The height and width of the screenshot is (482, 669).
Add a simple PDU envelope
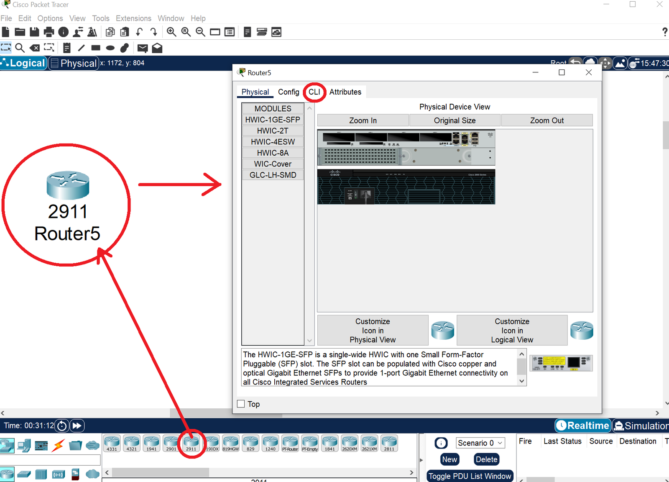coord(142,48)
